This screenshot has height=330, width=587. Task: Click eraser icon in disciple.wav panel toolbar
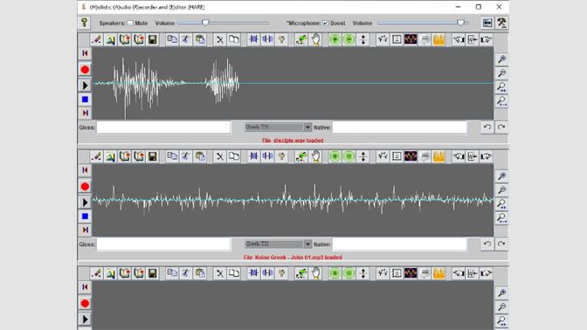[97, 39]
